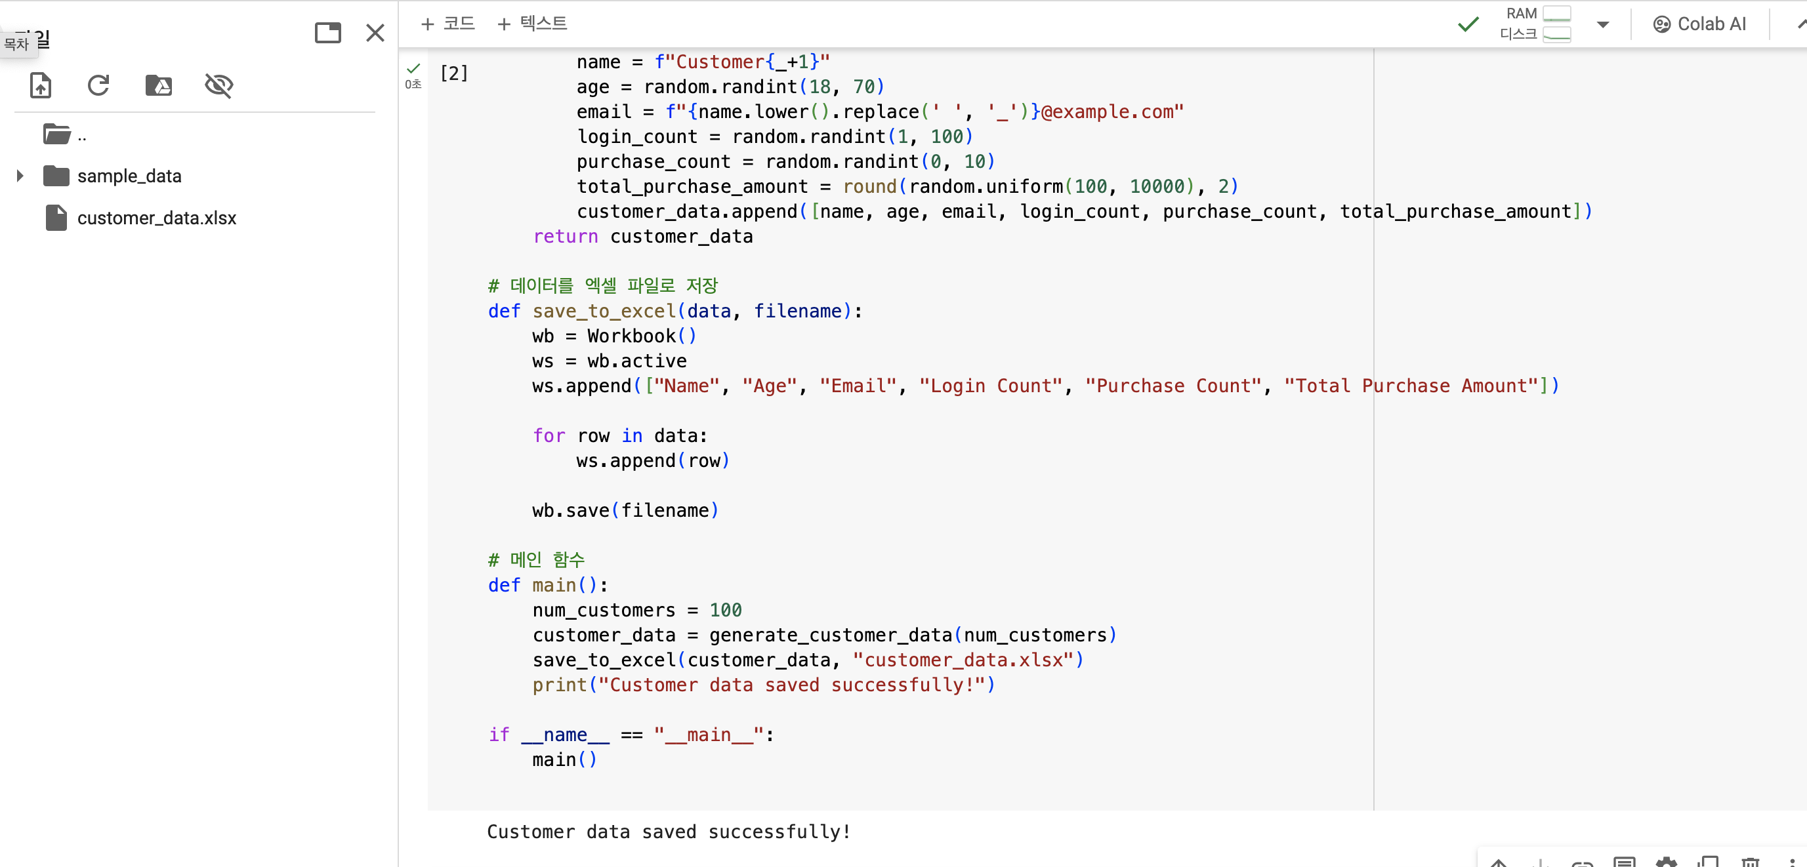Add a comment to the cell
1807x867 pixels.
click(x=1625, y=861)
